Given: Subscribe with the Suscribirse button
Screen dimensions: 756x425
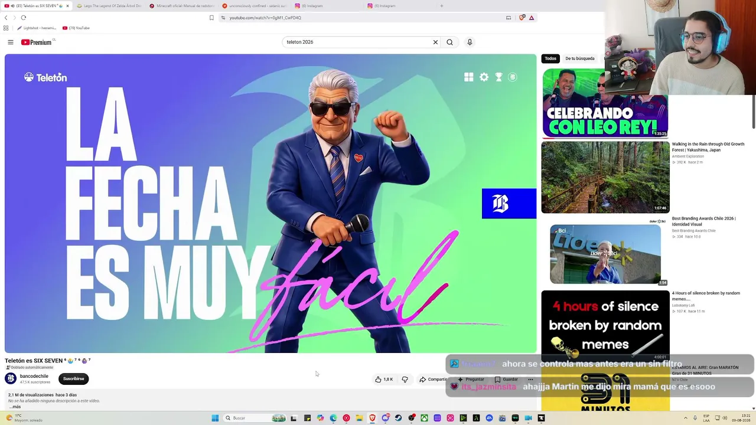Looking at the screenshot, I should [74, 378].
